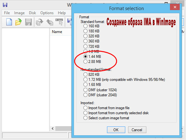The image size is (186, 140).
Task: Click the New image toolbar icon
Action: point(9,22)
